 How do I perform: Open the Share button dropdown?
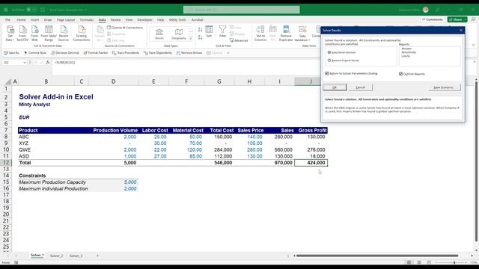[x=466, y=19]
